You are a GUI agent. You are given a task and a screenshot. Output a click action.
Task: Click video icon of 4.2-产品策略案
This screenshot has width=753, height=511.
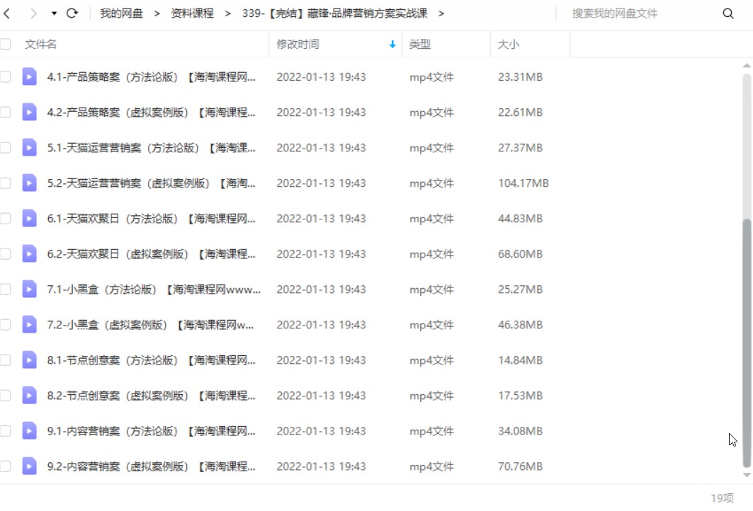29,113
